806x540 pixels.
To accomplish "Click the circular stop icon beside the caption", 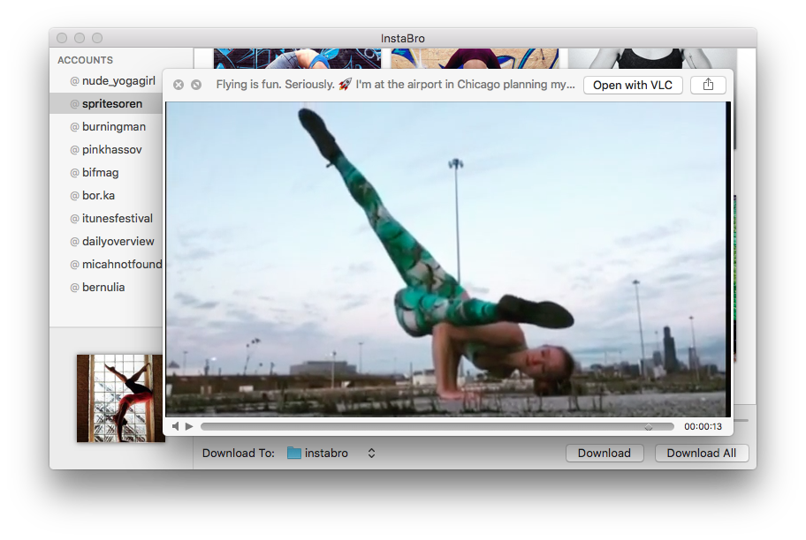I will [x=196, y=85].
